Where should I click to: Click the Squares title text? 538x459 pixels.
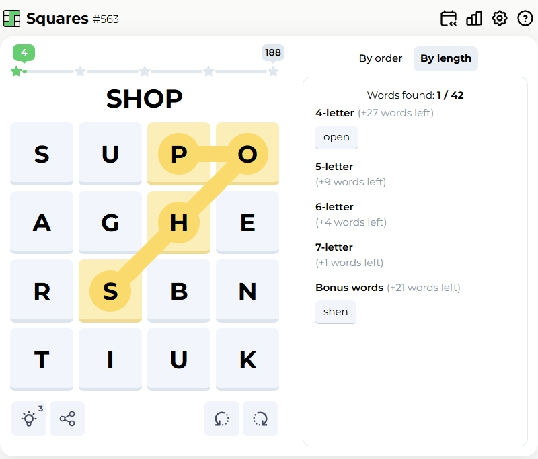(x=57, y=19)
